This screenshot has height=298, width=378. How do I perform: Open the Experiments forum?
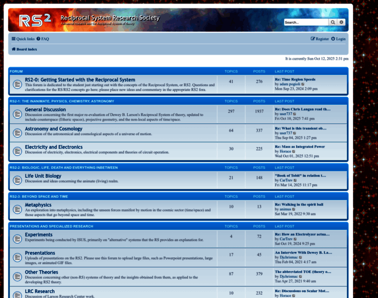(39, 235)
